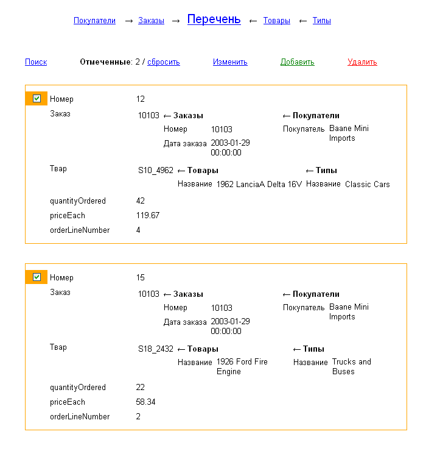Click the ← Типы header above Trucks and Buses
Screen dimensions: 426x451
pos(309,349)
